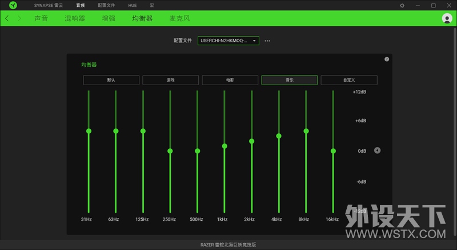Open the 混响器 sub-tab
Screen dimensions: 457x250
[x=75, y=18]
